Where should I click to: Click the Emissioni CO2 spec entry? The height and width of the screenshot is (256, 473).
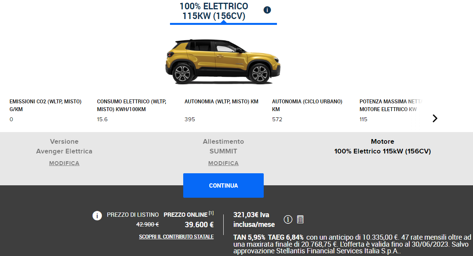tap(47, 110)
